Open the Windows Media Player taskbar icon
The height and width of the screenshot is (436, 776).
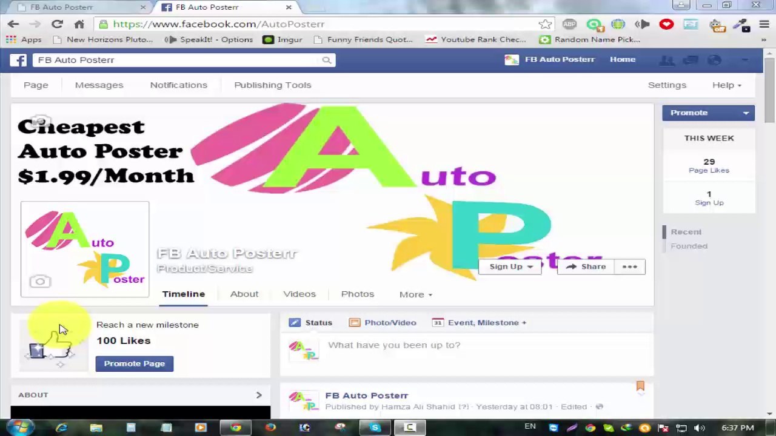201,428
